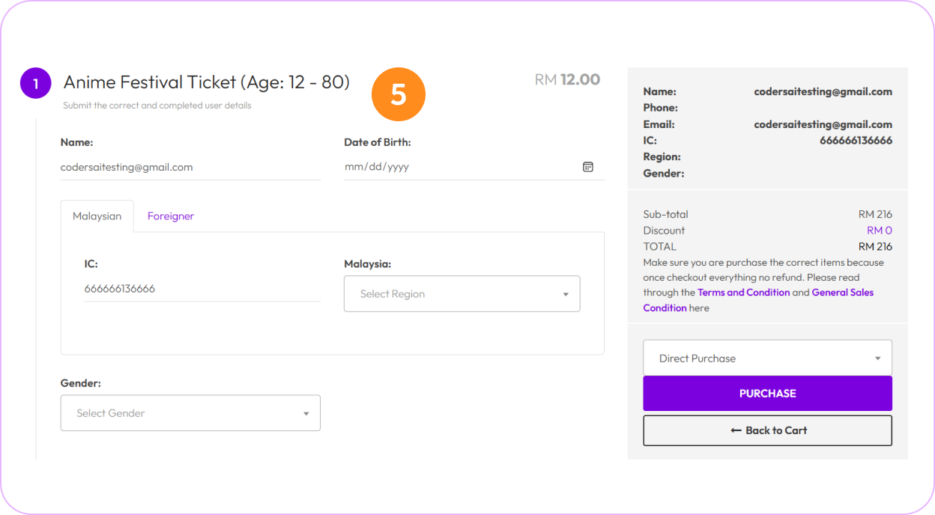935x515 pixels.
Task: Switch to the Foreigner tab
Action: point(171,216)
